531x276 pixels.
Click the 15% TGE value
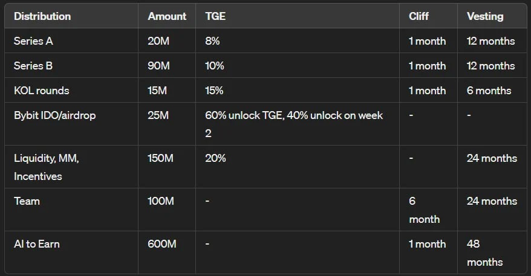tap(214, 91)
